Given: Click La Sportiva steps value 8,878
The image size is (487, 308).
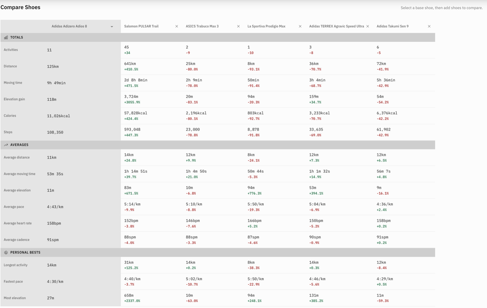Looking at the screenshot, I should click(253, 129).
